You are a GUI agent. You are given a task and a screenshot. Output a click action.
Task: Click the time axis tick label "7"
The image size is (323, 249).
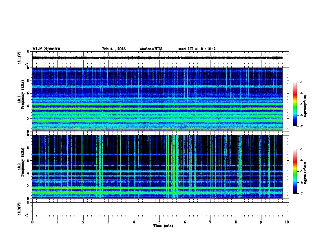(x=210, y=222)
